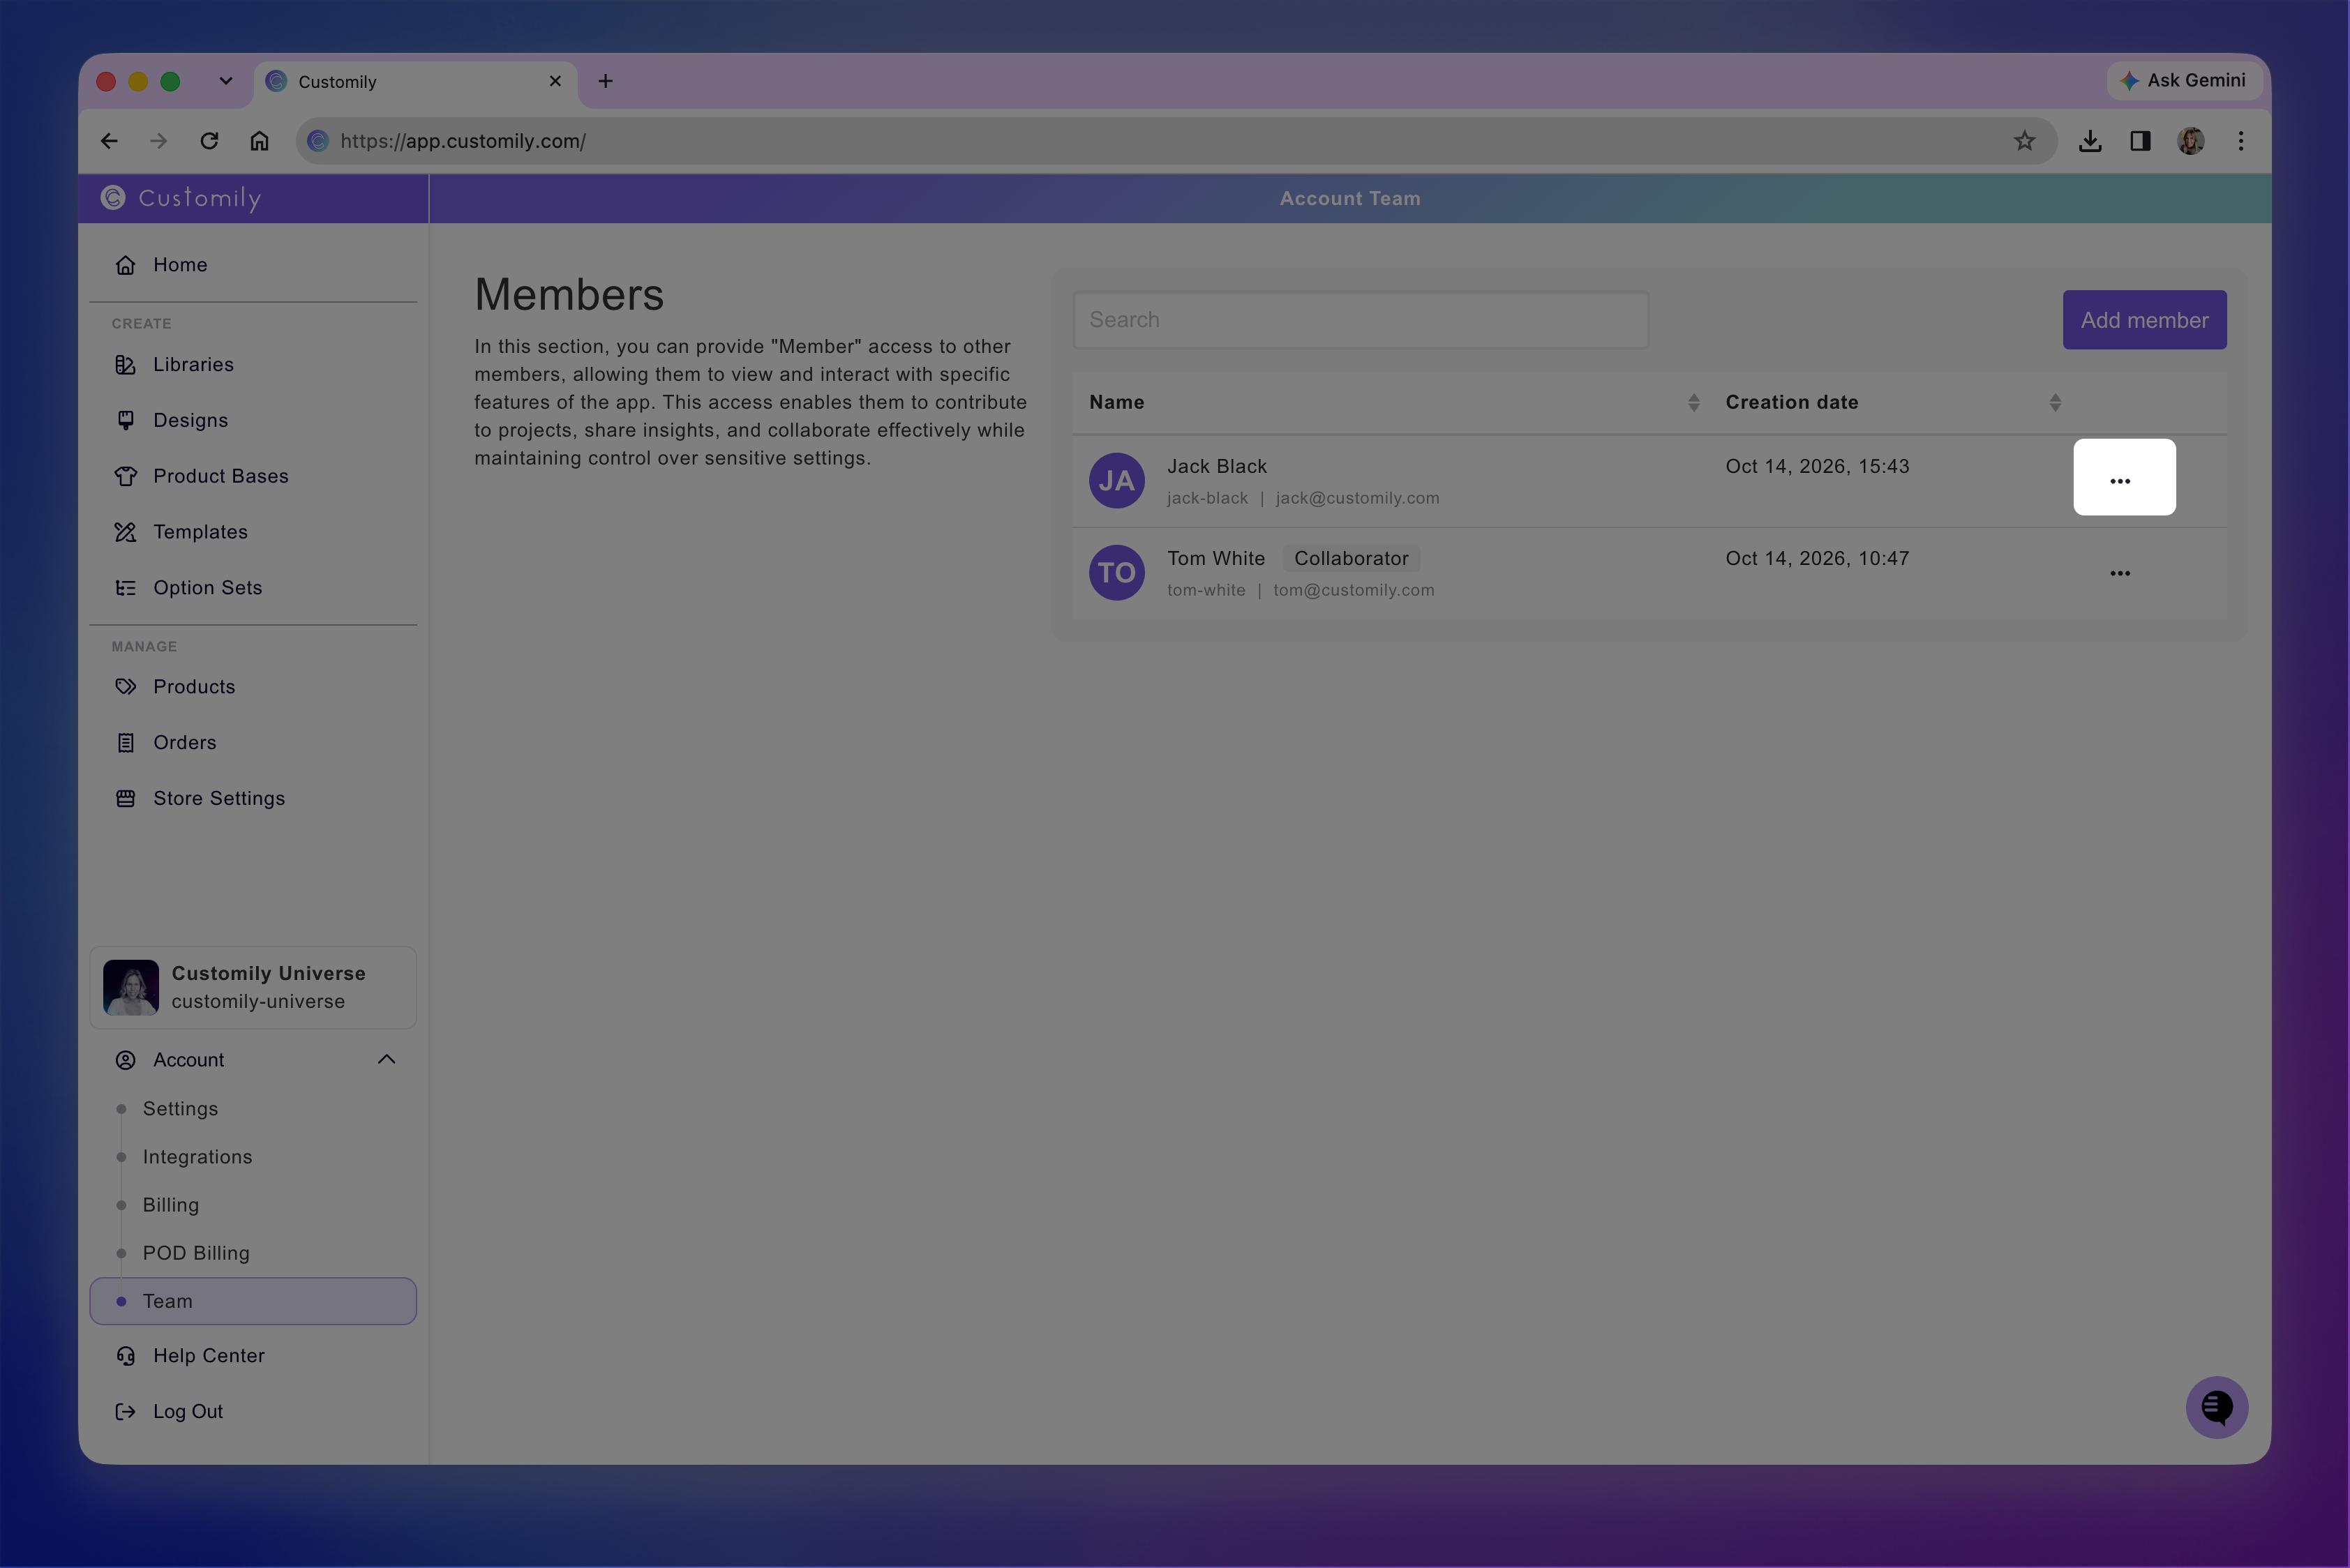Screen dimensions: 2350x1568
Task: Sort the table by Name
Action: 1693,402
